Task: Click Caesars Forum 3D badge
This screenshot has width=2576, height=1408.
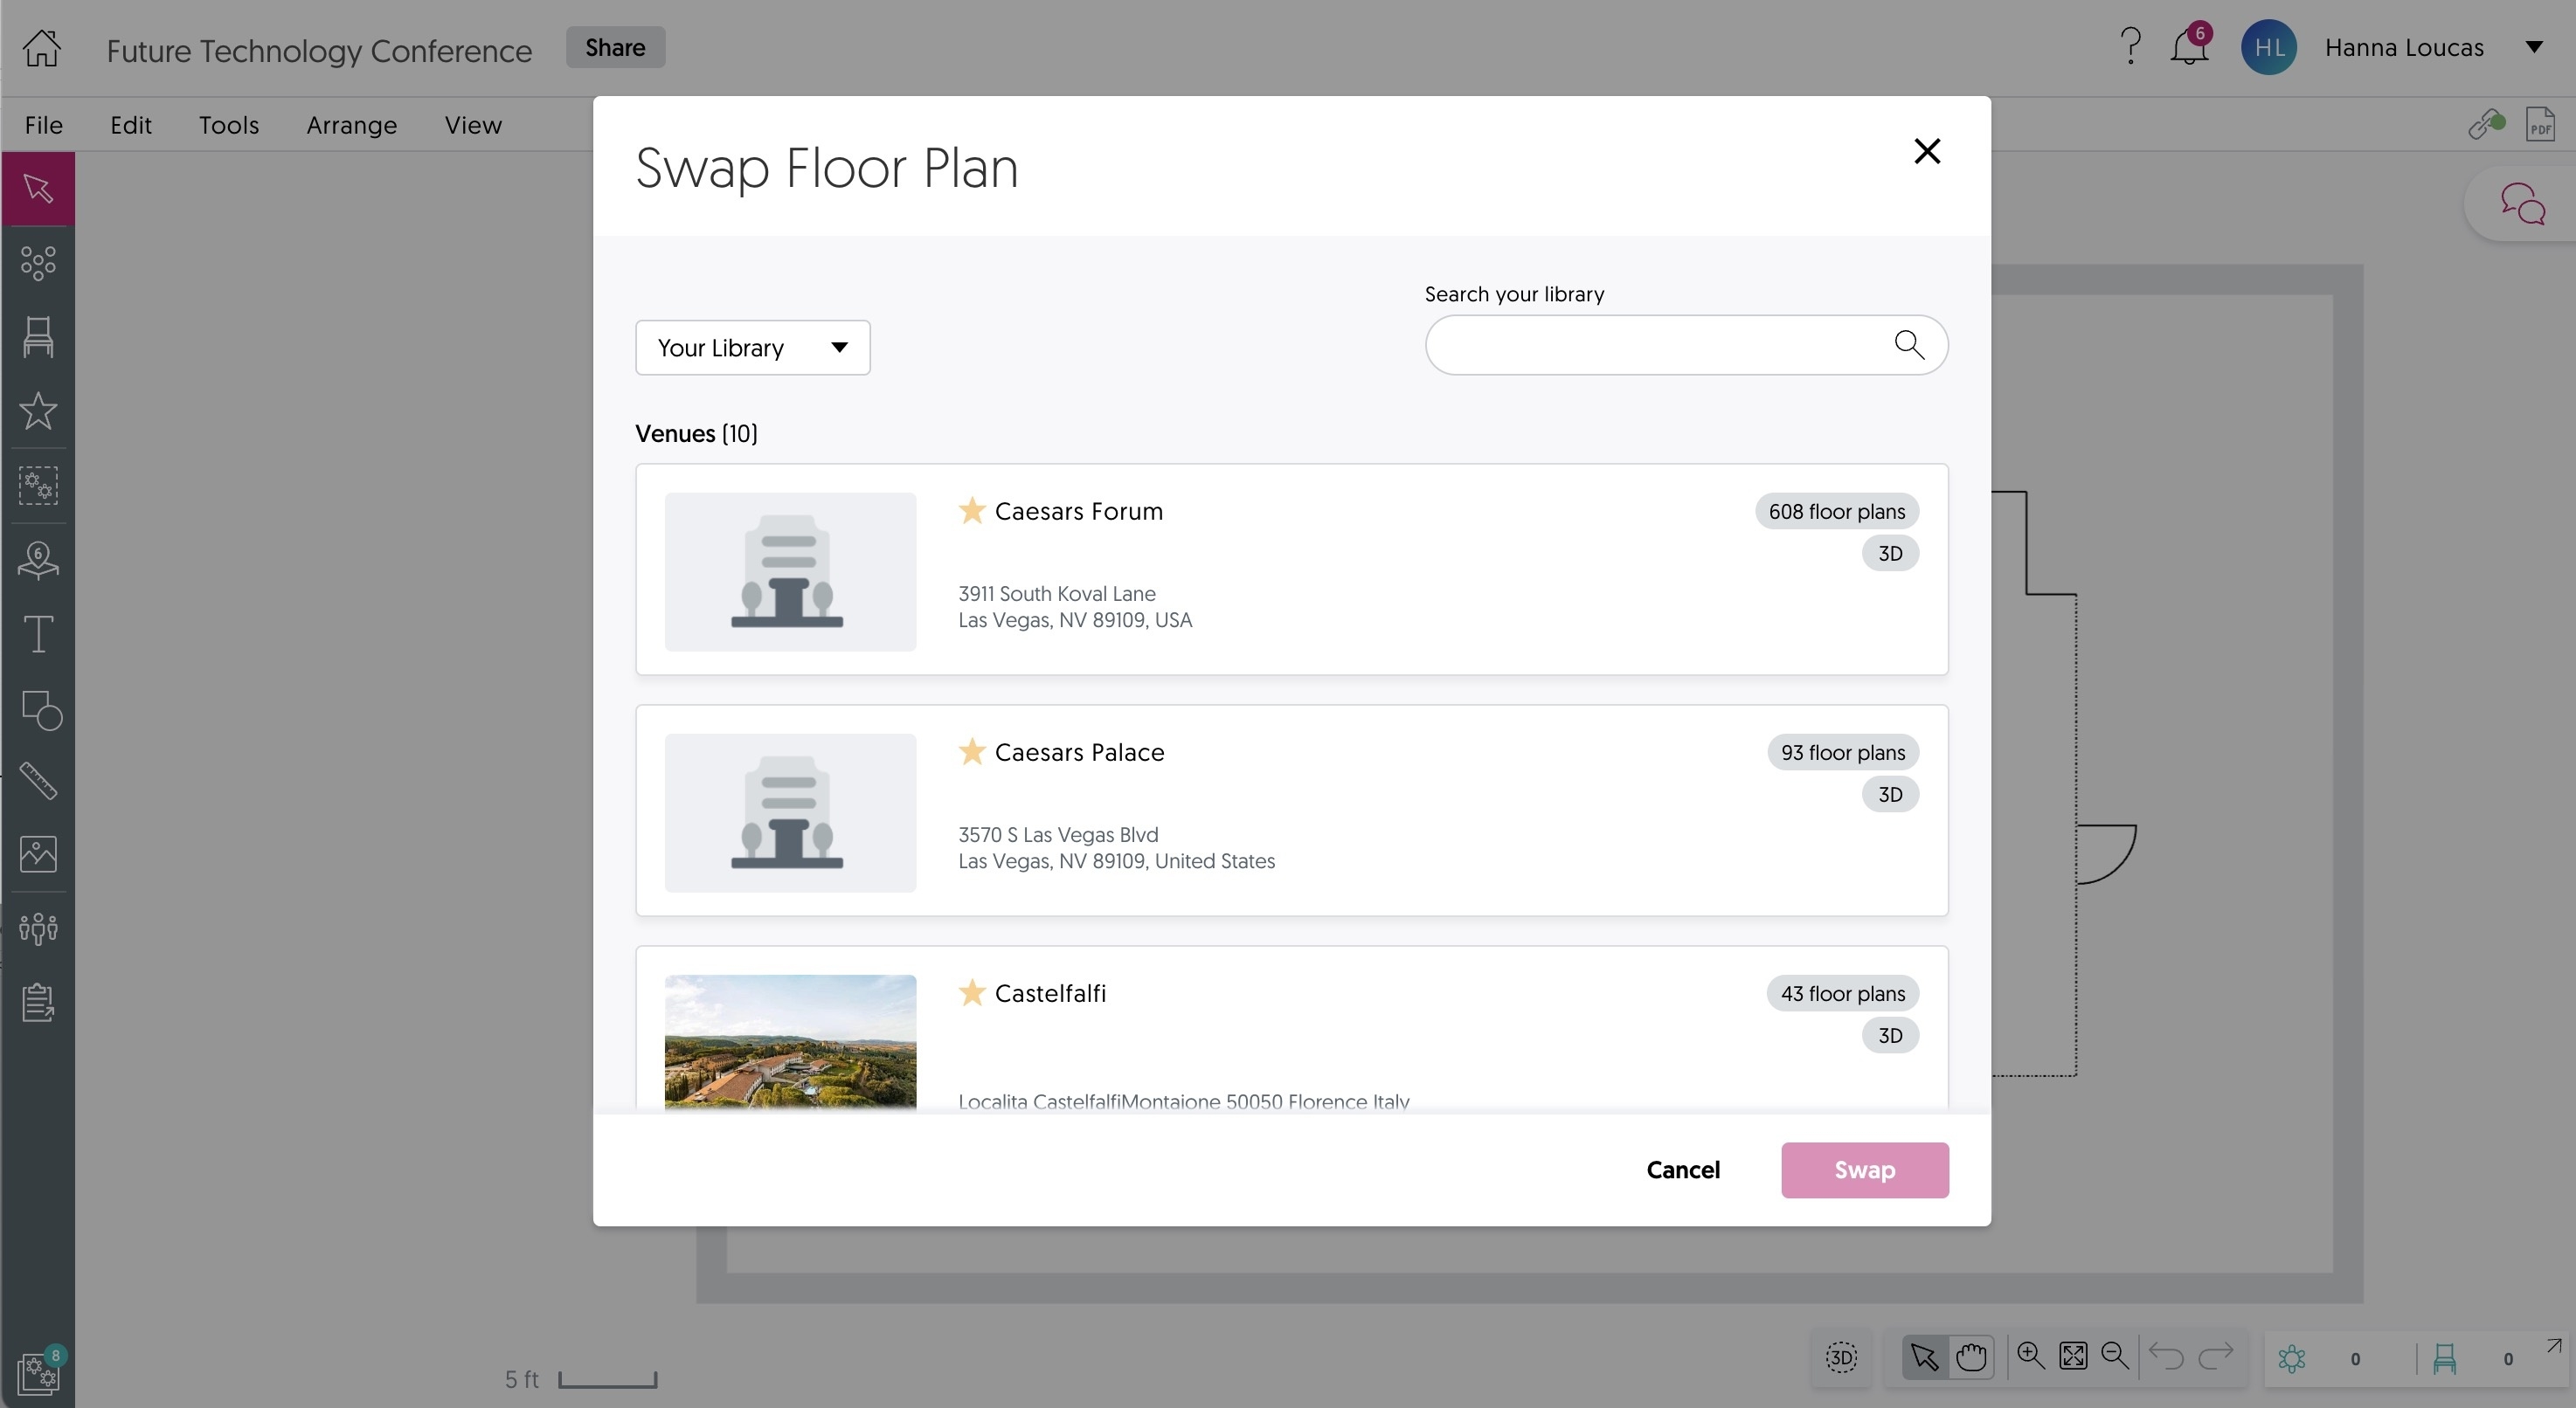Action: [1889, 553]
